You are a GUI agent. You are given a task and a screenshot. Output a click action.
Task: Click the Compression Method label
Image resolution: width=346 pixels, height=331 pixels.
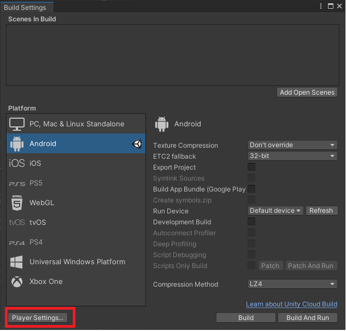coord(186,284)
